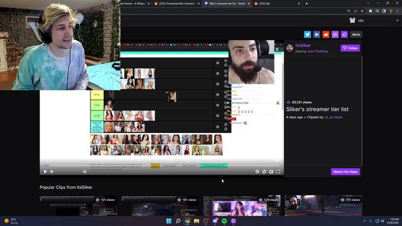Open ItsSliker's profile avatar
The width and height of the screenshot is (402, 226).
click(290, 48)
